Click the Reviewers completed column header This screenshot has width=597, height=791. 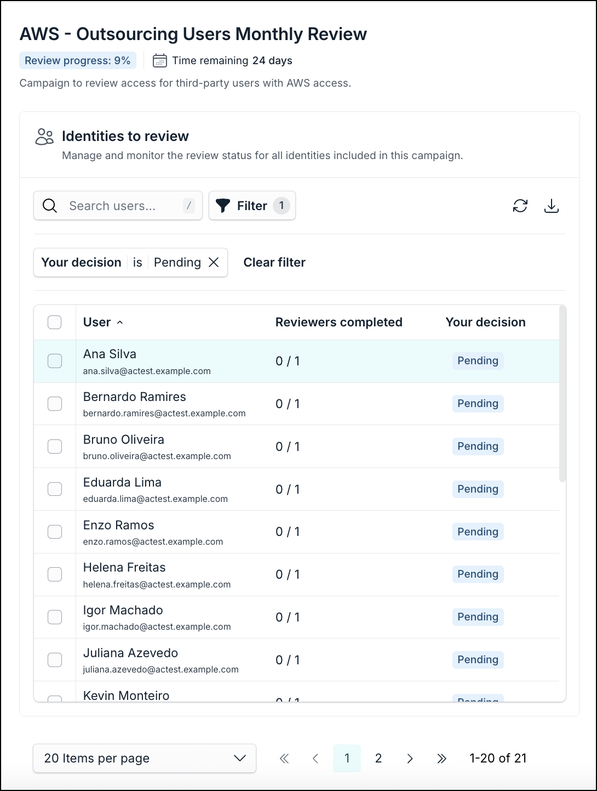point(339,322)
